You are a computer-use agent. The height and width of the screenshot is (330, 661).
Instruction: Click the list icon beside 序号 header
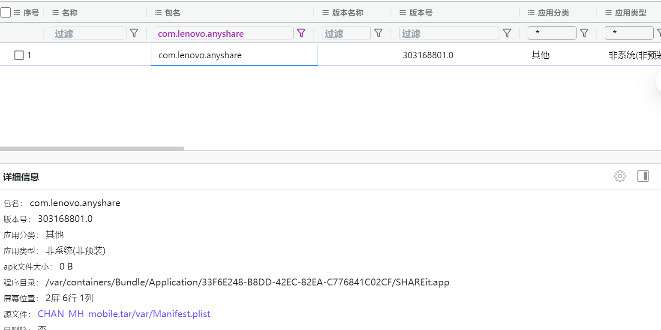click(17, 13)
